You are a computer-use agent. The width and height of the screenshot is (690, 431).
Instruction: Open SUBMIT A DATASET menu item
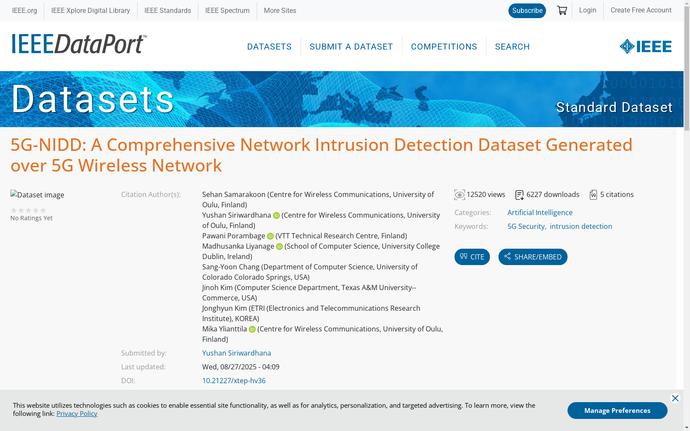pos(351,47)
